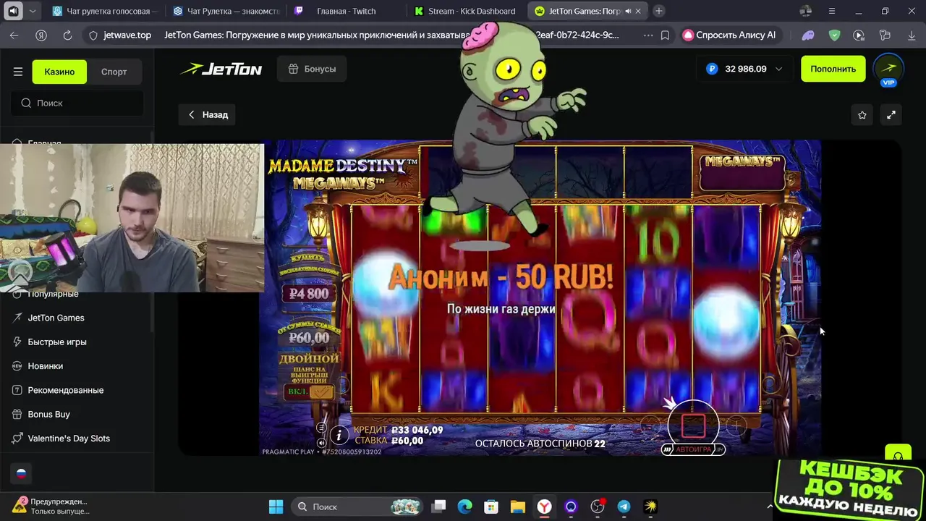
Task: Open the Бонусы page
Action: point(312,69)
